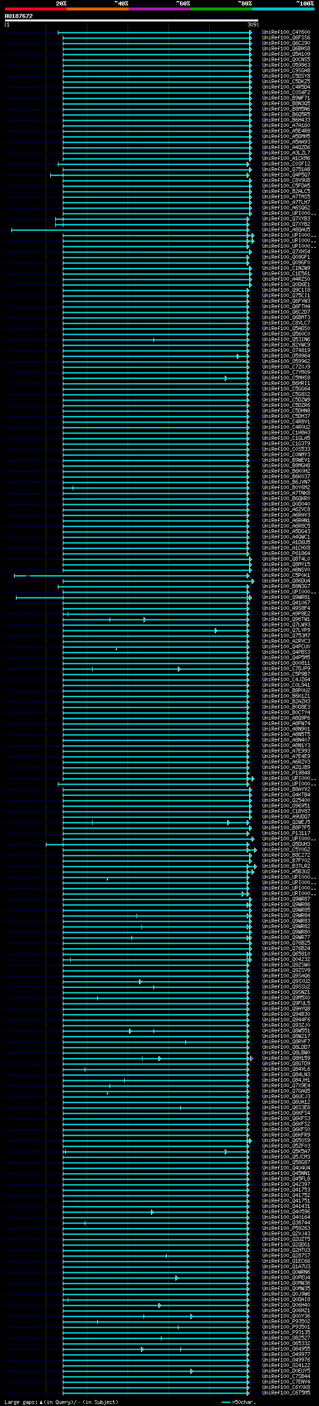Click hit label UniRef100_Q9C118
The height and width of the screenshot is (1406, 319).
tap(286, 290)
